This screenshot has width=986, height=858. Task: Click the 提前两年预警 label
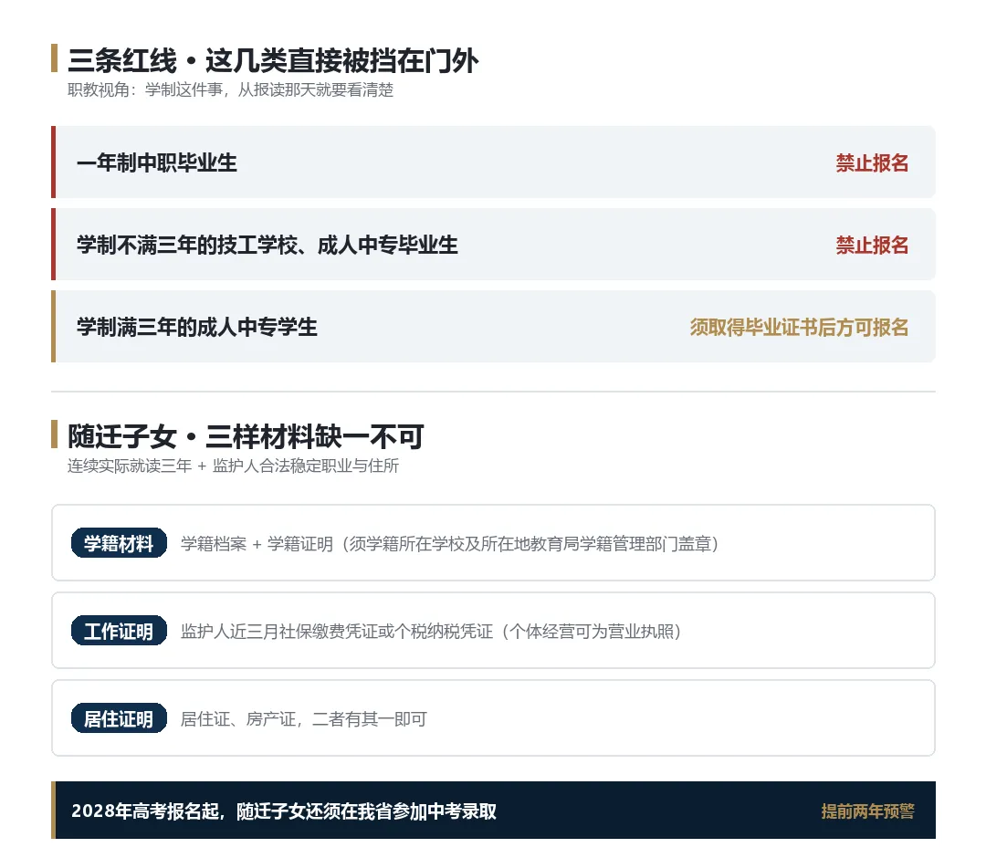pyautogui.click(x=868, y=811)
